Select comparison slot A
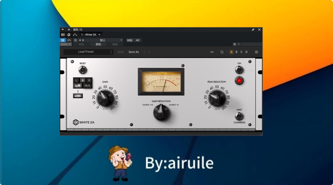 pos(231,52)
